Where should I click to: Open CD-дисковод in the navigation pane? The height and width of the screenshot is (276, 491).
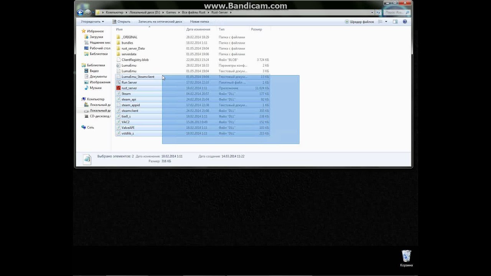pos(100,116)
